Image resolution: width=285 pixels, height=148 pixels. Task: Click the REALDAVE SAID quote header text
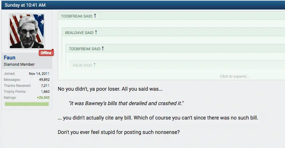(79, 33)
